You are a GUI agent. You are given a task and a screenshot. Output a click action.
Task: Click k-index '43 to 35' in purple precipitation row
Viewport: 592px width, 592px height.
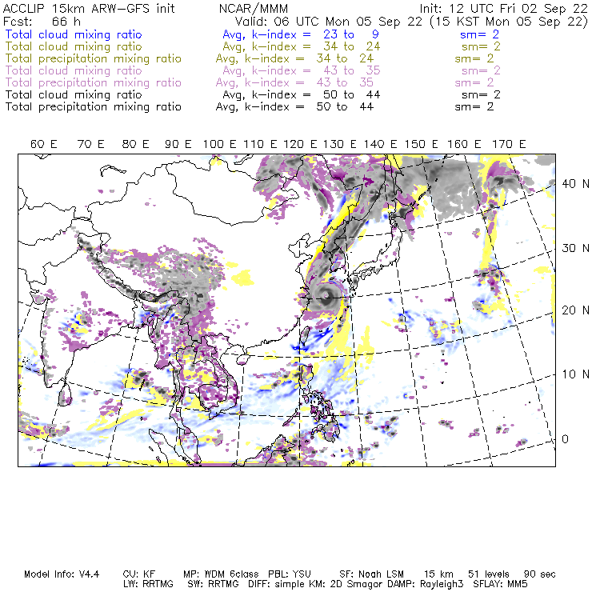coord(345,82)
